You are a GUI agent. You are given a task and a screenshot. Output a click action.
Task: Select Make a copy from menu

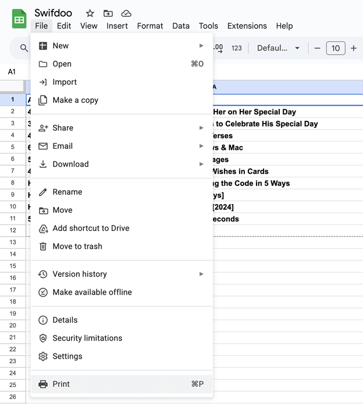[75, 100]
